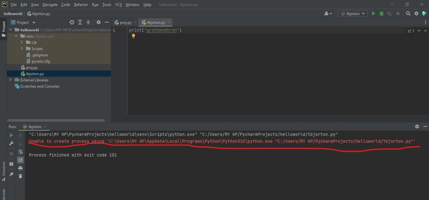Open the Navigate menu
Image resolution: width=429 pixels, height=200 pixels.
[50, 5]
